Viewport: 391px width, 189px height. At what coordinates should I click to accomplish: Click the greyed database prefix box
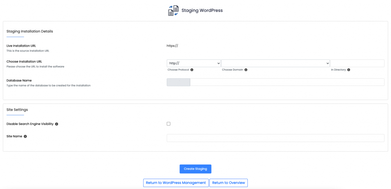[x=179, y=82]
